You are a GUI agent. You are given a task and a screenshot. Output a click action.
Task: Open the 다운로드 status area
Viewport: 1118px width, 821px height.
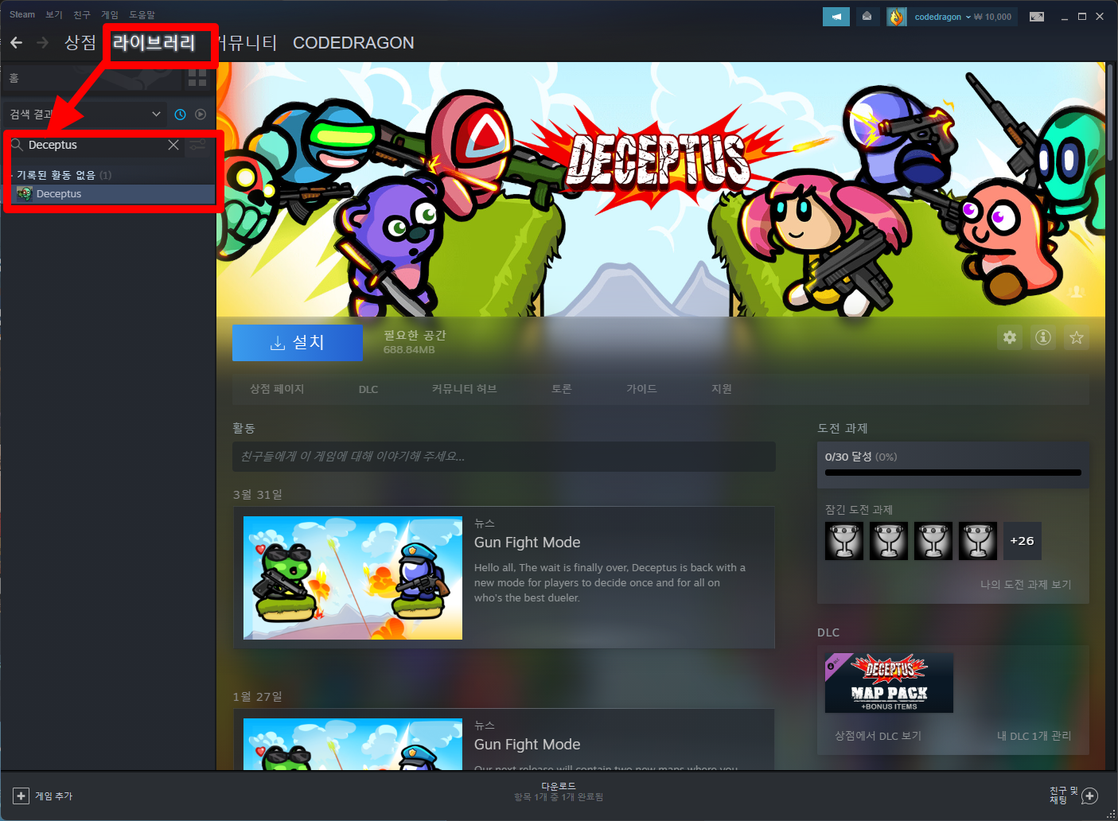(x=559, y=792)
